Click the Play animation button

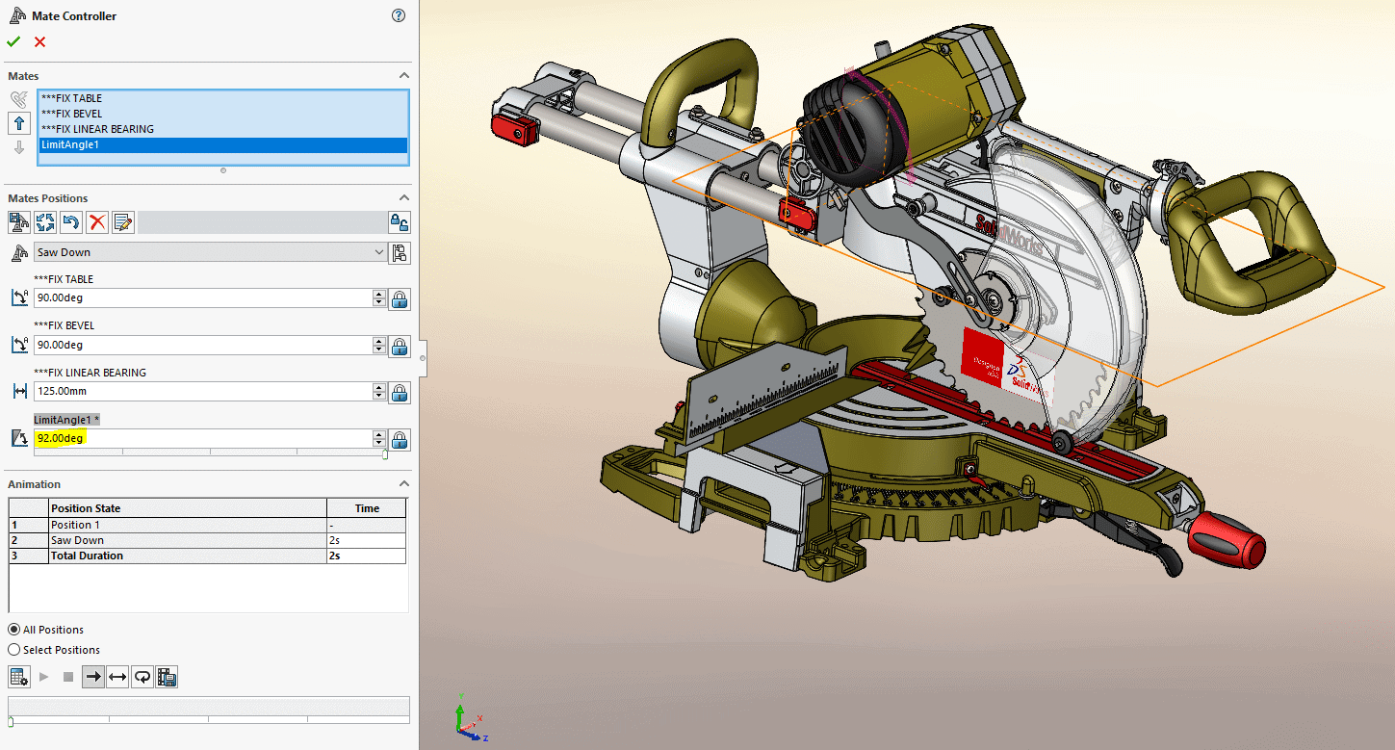pyautogui.click(x=44, y=677)
